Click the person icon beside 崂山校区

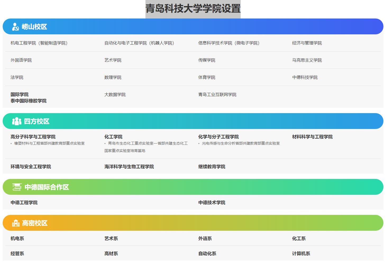point(15,27)
